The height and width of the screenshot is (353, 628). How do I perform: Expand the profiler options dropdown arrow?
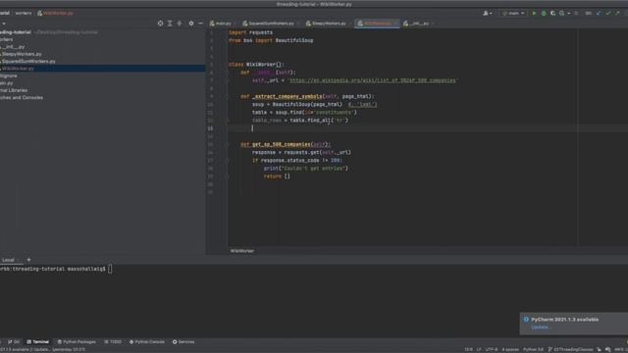[569, 13]
